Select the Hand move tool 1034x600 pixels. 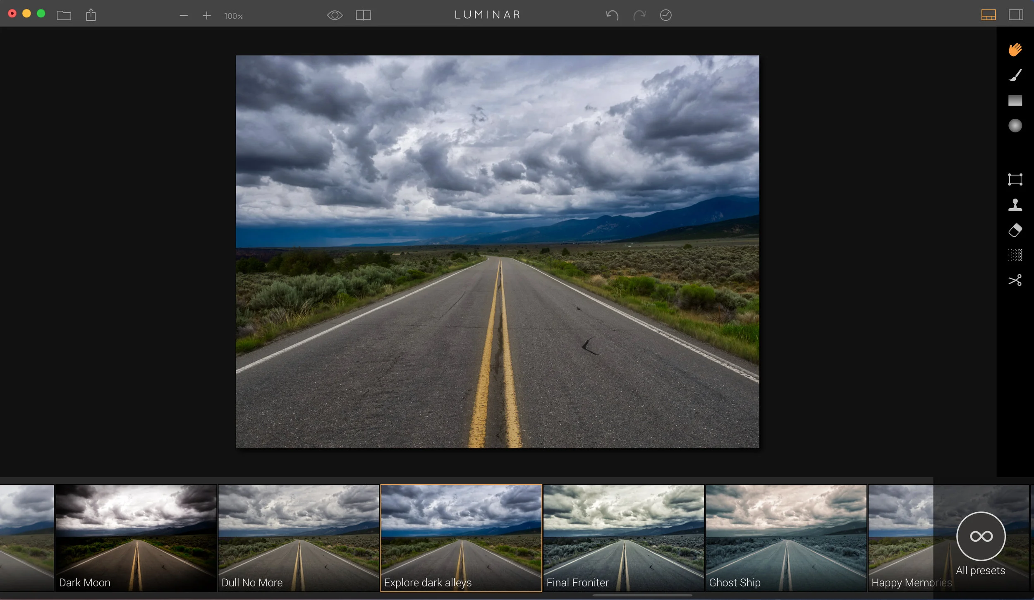(1015, 50)
